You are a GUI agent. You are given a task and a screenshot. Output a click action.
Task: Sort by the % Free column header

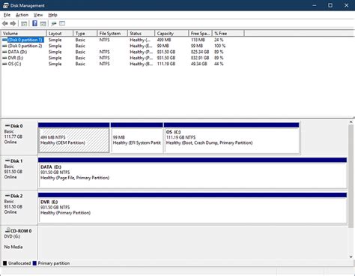point(228,33)
